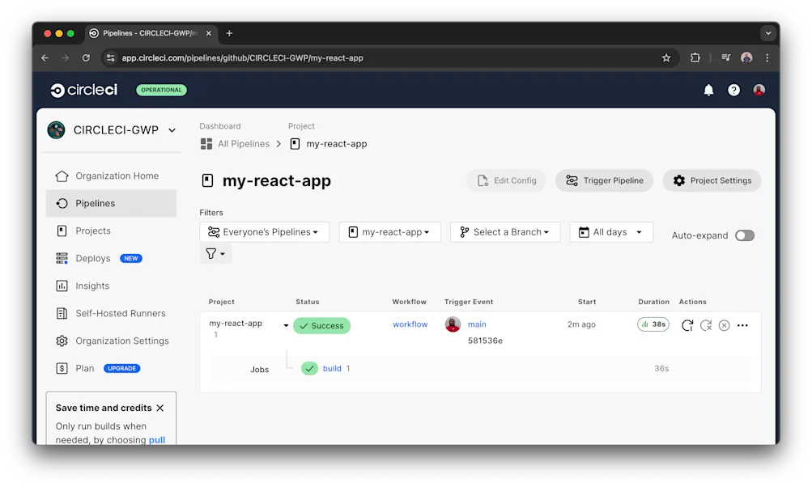Click the NEW badge next to Deploys
812x487 pixels.
tap(131, 258)
